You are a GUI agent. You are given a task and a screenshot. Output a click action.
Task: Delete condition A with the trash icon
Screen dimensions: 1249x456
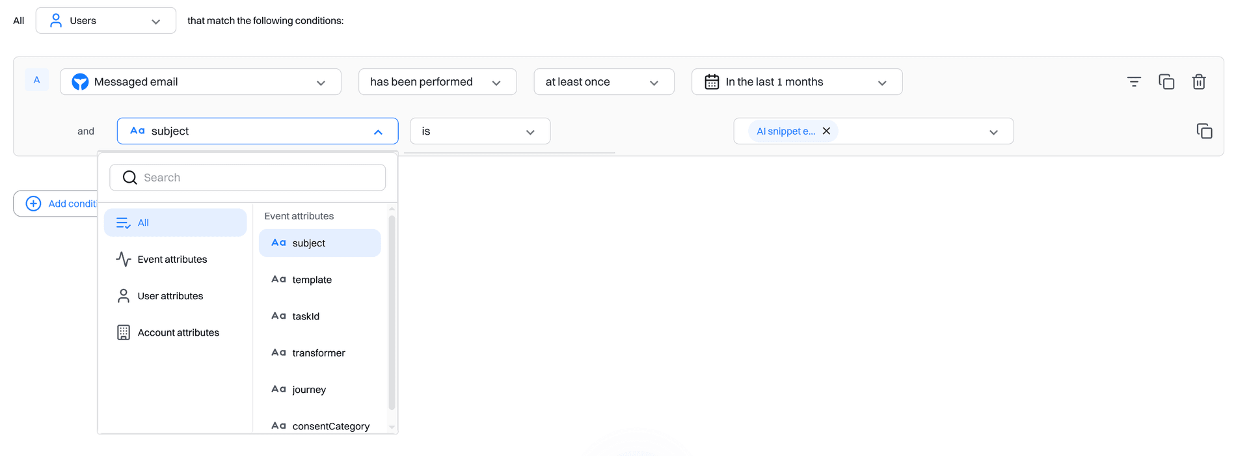(x=1199, y=82)
